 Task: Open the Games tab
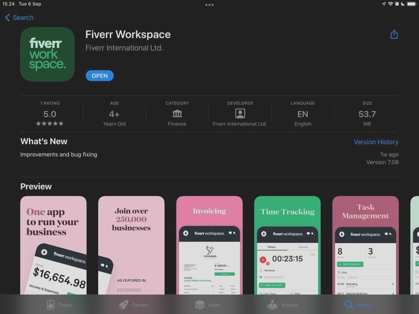(134, 305)
